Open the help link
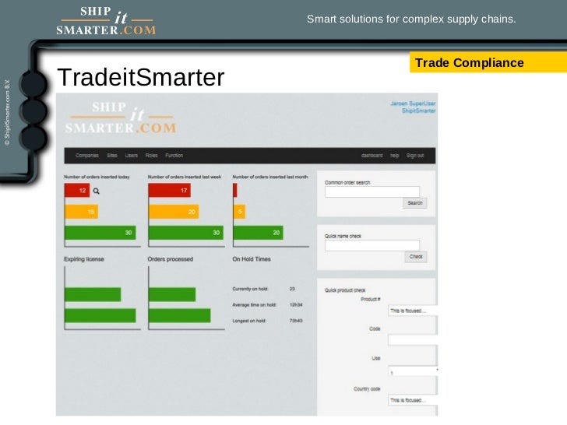This screenshot has height=425, width=567. (395, 156)
